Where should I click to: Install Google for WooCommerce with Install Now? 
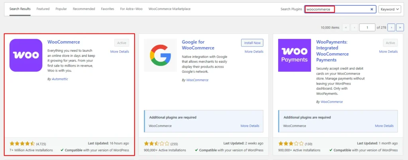click(252, 43)
